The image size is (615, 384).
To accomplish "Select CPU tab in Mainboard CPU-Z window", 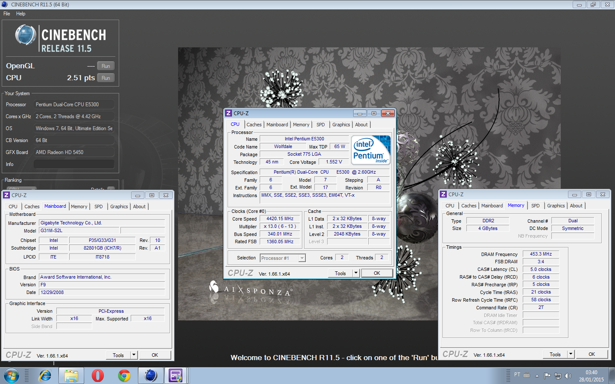I will click(13, 207).
